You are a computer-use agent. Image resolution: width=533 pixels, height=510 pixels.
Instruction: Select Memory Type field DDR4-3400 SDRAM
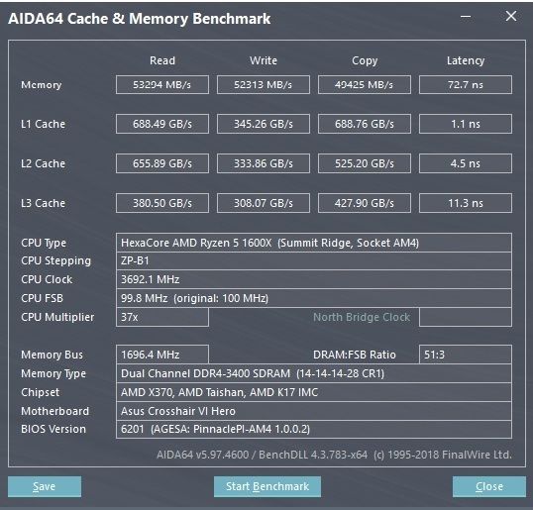314,373
